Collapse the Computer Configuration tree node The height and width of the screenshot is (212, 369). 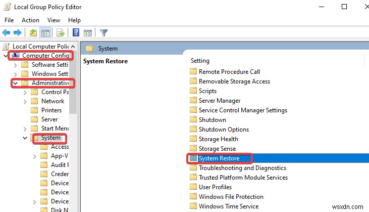pos(6,55)
